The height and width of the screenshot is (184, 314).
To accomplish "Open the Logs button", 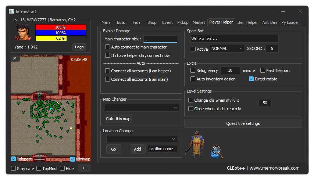I will click(79, 47).
